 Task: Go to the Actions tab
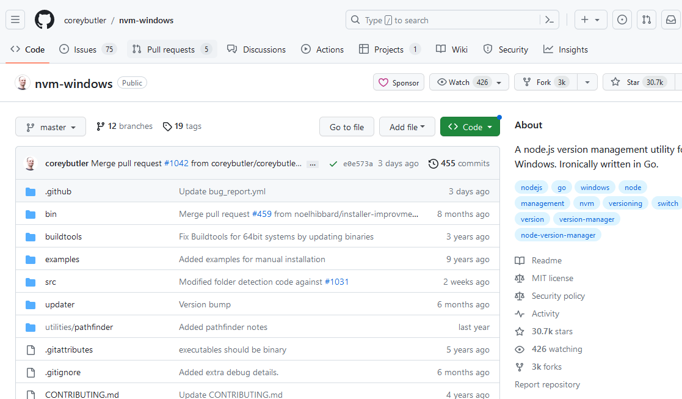(322, 49)
